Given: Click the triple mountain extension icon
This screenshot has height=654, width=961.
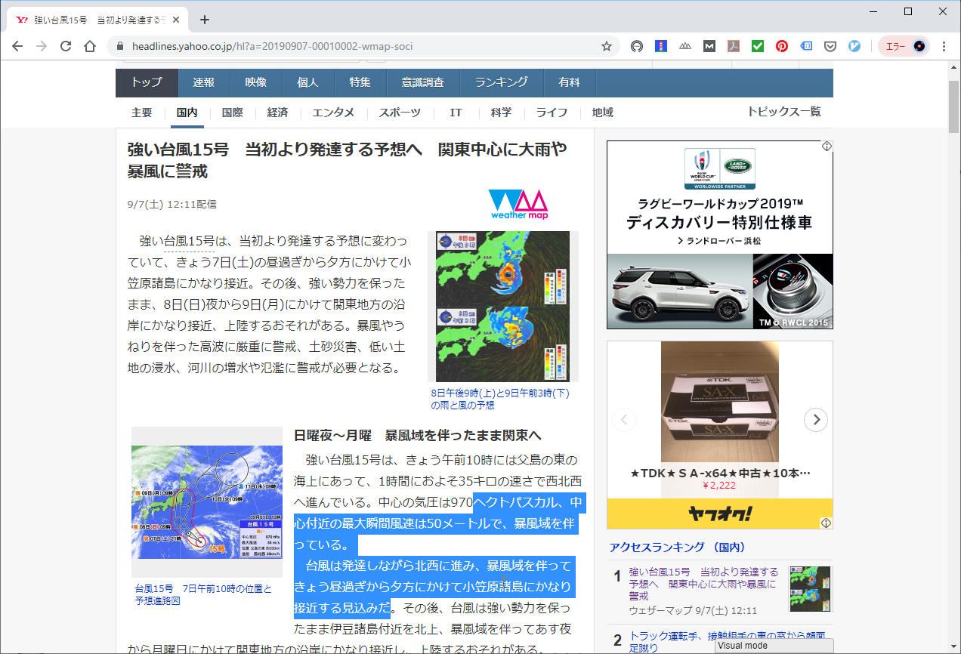Looking at the screenshot, I should tap(685, 46).
